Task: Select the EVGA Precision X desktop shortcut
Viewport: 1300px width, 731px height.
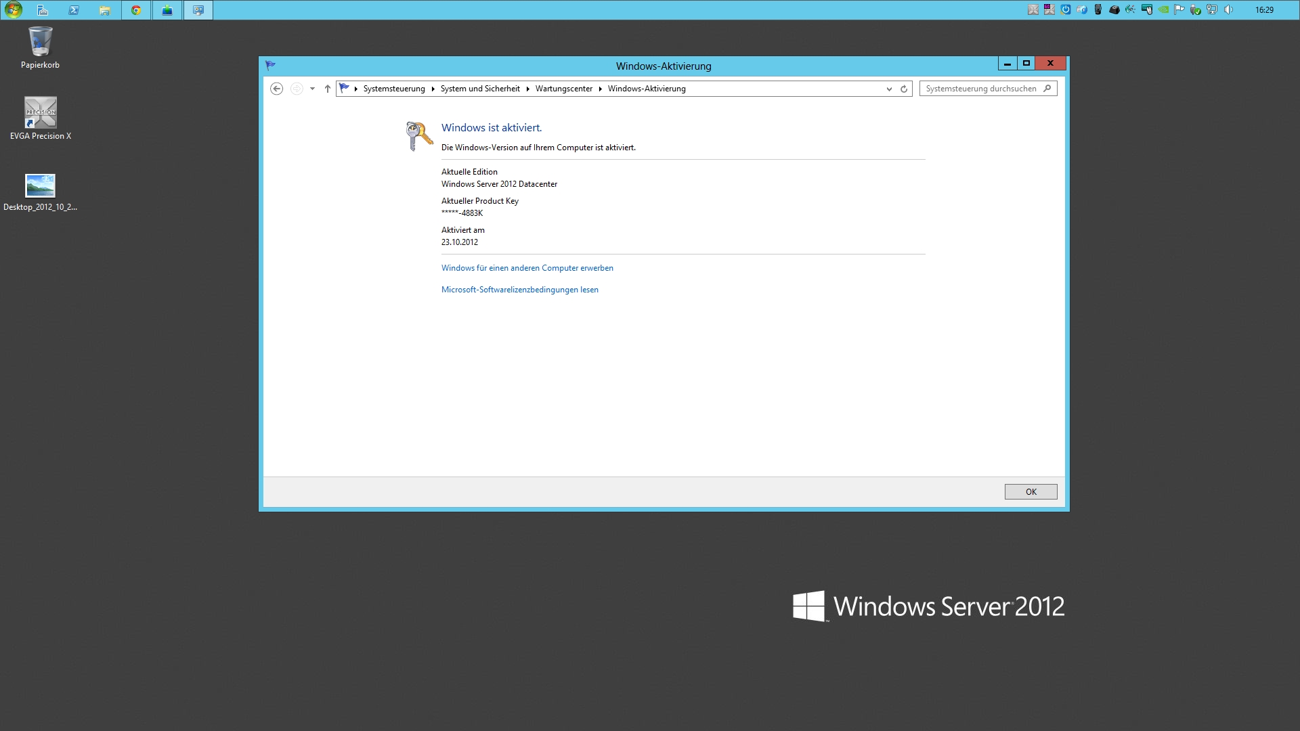Action: 40,113
